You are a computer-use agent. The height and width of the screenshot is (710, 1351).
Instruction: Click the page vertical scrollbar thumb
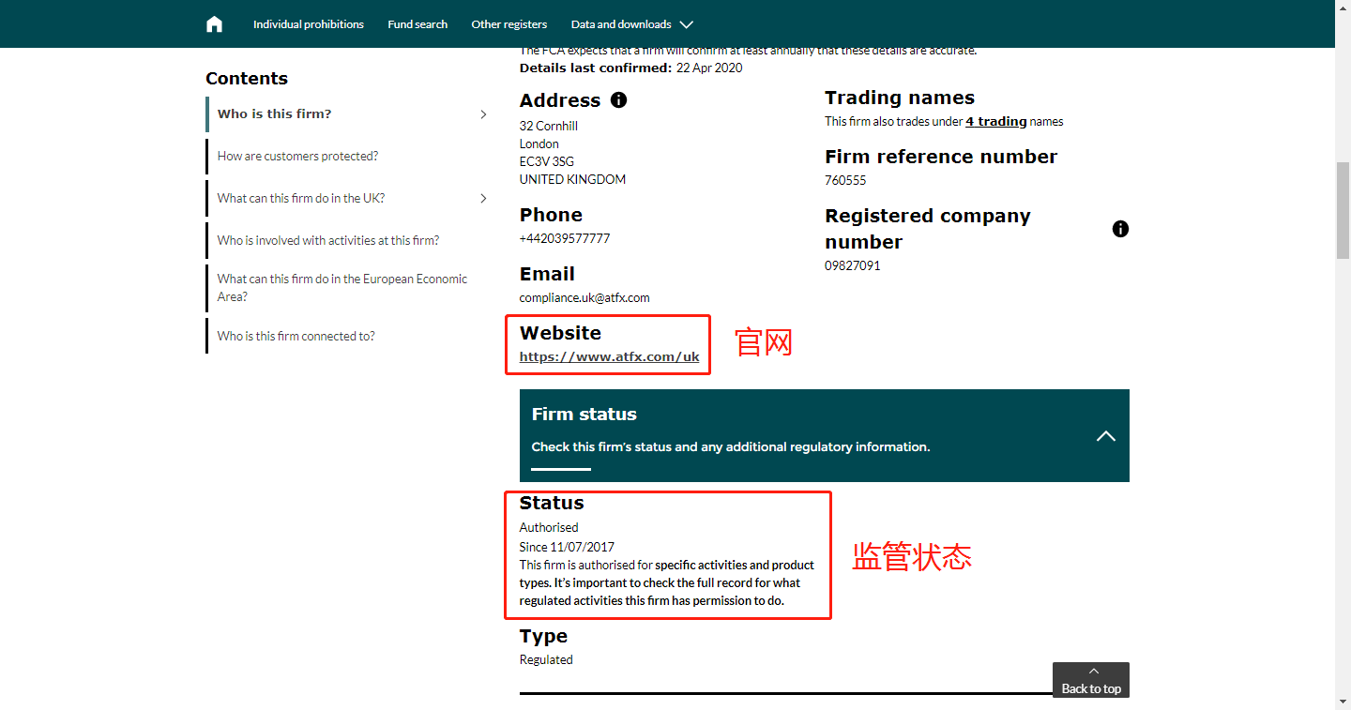1343,210
